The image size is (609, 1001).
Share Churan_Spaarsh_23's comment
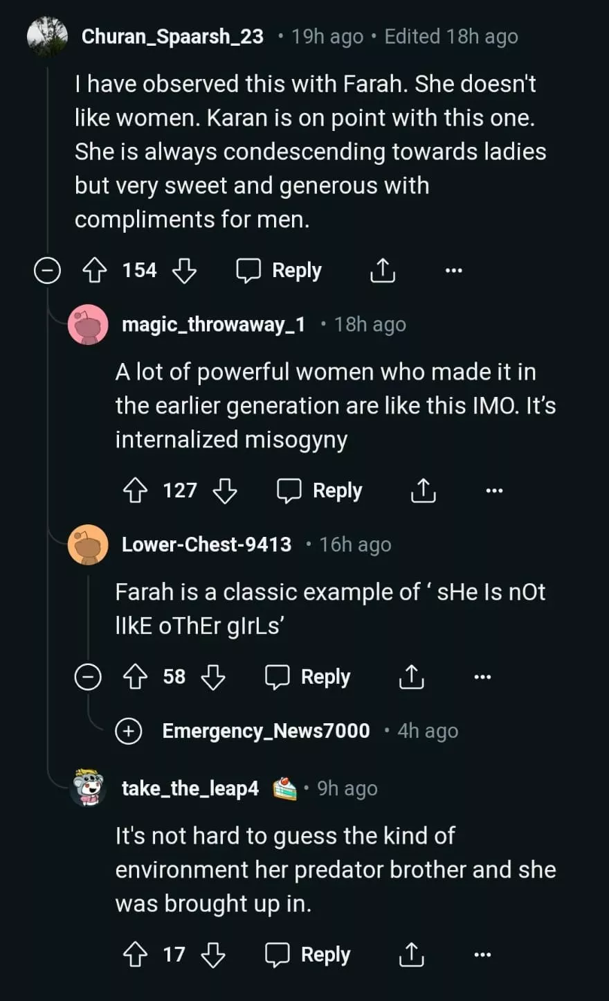click(383, 270)
